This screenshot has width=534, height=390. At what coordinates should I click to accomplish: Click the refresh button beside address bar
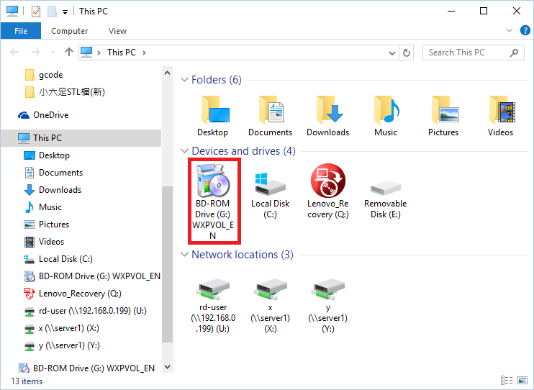407,53
